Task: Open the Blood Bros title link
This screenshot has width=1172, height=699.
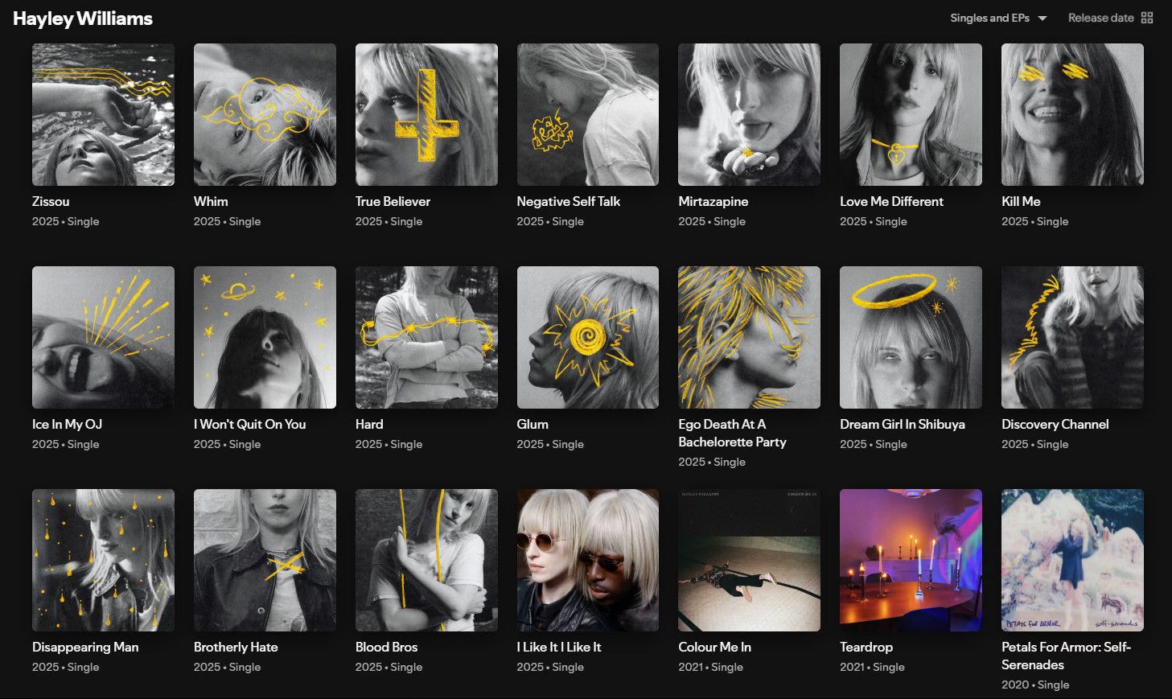Action: click(x=386, y=647)
